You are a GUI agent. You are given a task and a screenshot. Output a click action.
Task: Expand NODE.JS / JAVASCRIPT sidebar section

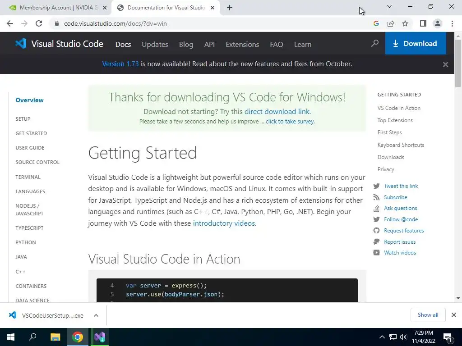point(29,210)
